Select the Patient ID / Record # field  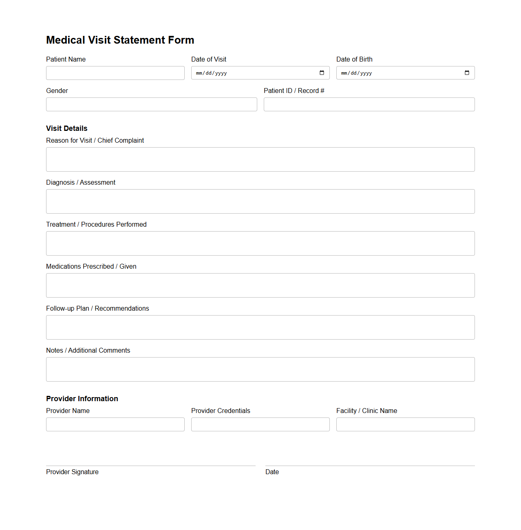(x=369, y=104)
